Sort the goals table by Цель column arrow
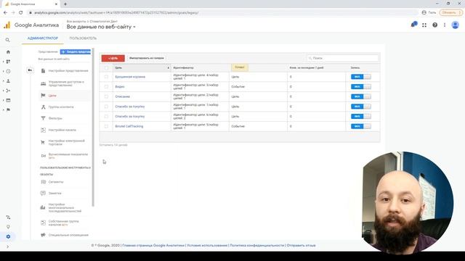The height and width of the screenshot is (261, 465). coord(168,67)
